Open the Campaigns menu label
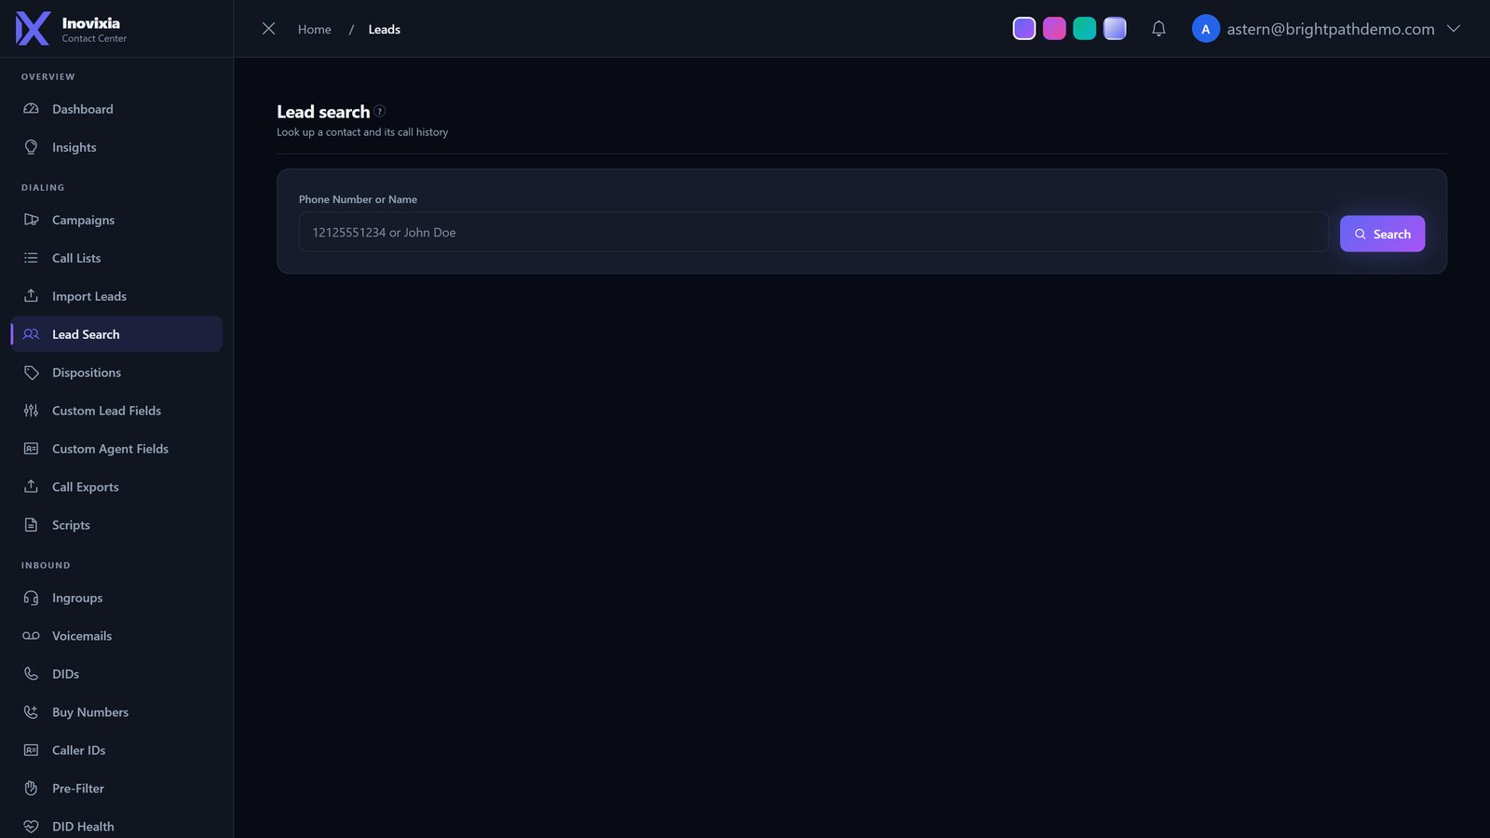Viewport: 1490px width, 838px height. tap(84, 220)
